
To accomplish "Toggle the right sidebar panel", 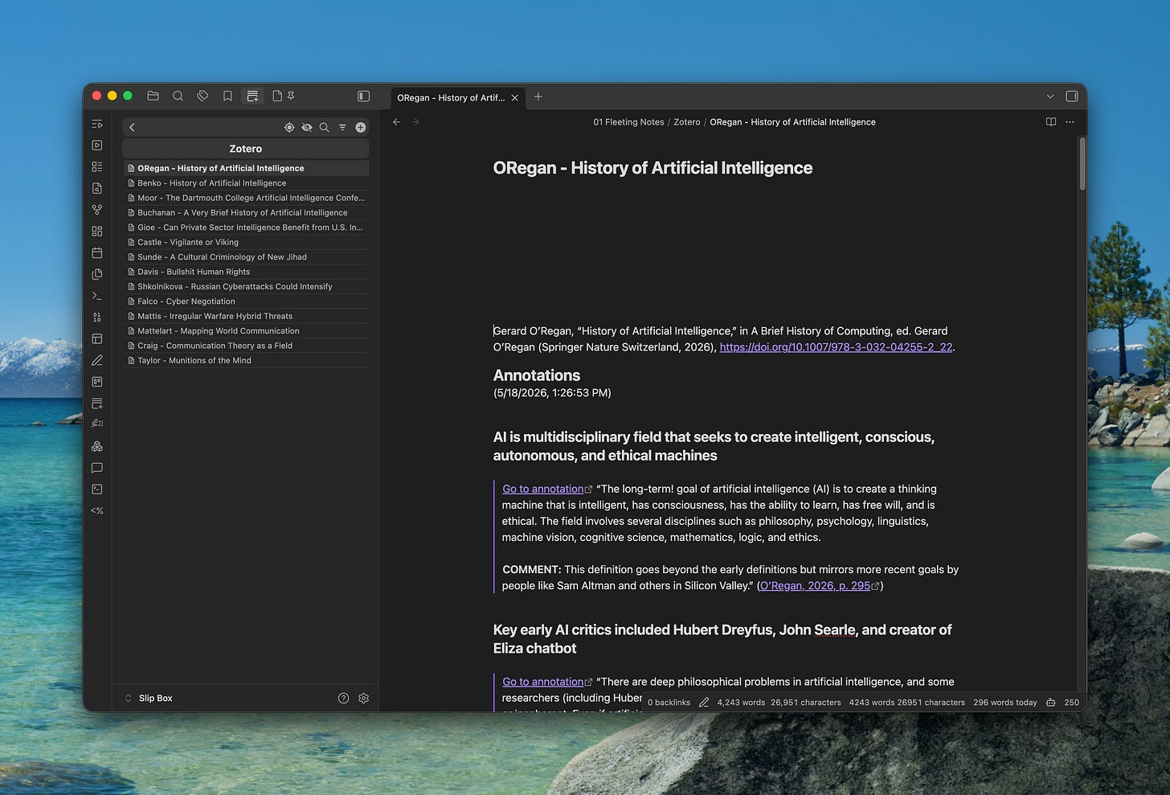I will pyautogui.click(x=1071, y=96).
